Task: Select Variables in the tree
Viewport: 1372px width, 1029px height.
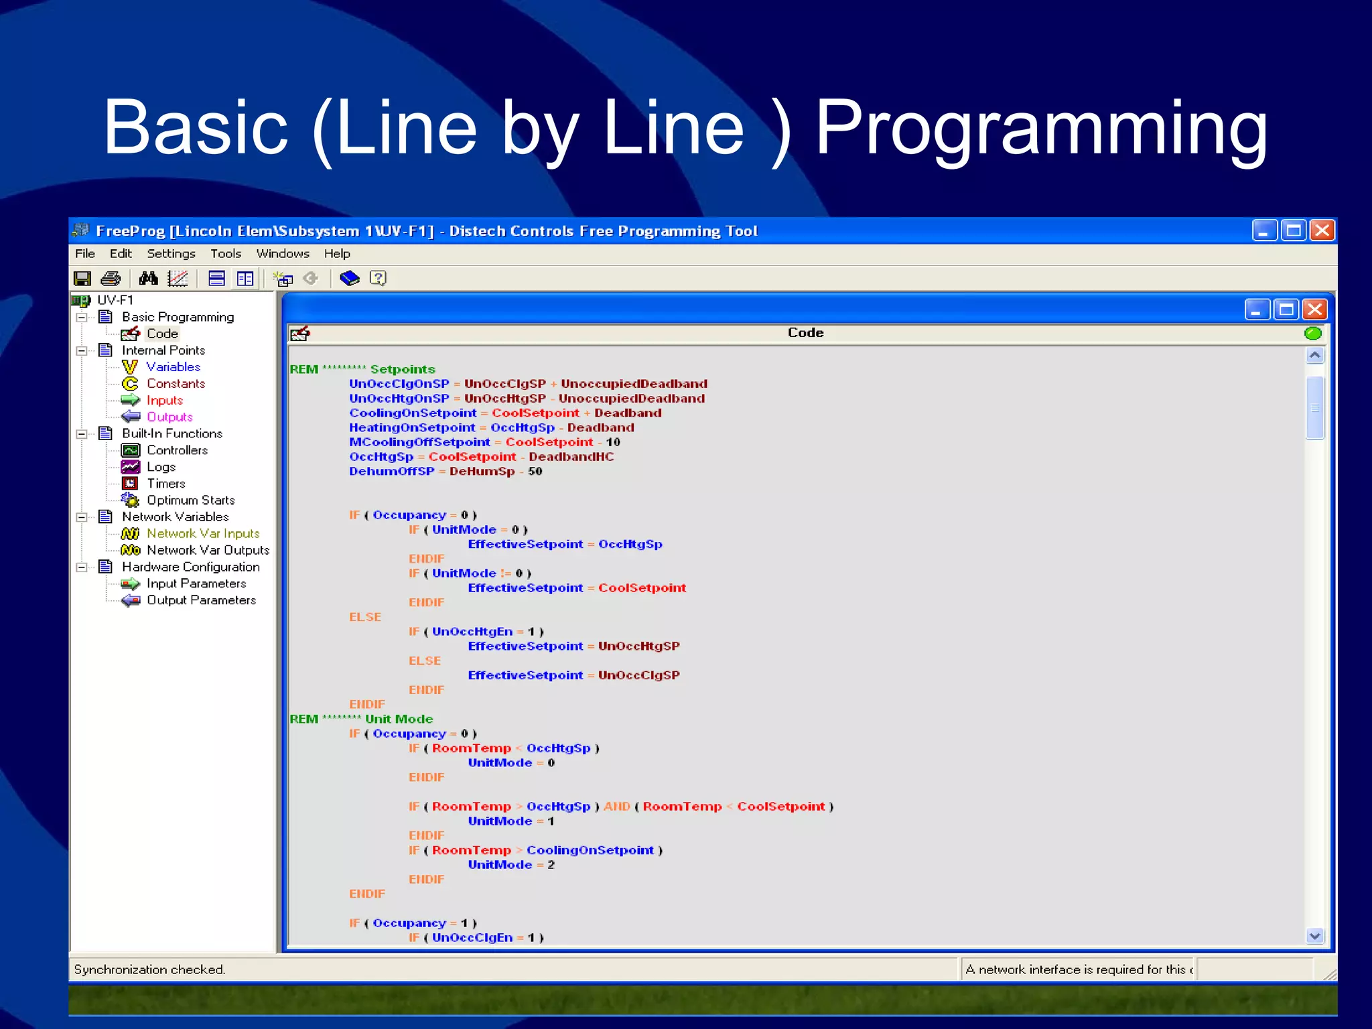Action: 173,367
